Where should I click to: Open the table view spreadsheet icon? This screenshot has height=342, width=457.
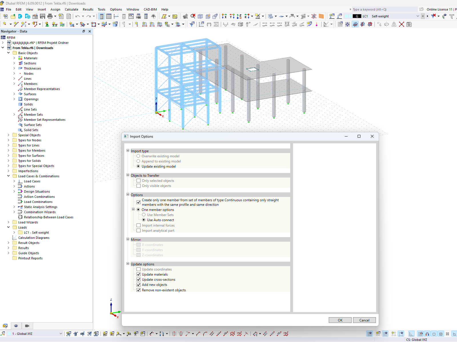pyautogui.click(x=109, y=16)
